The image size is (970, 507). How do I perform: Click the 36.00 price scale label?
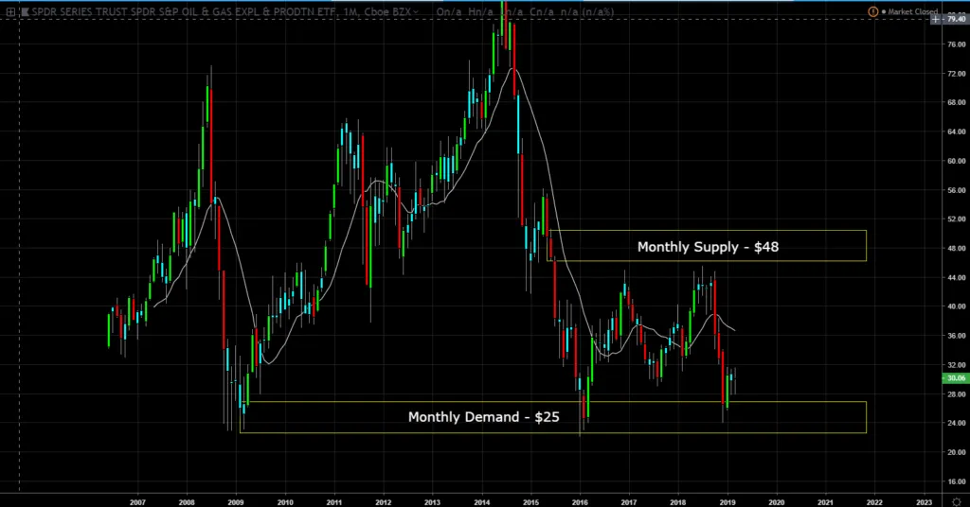pos(956,336)
